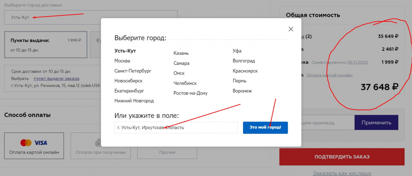Click 'ПОДТВЕРДИТЬ ЗАКАЗ' button
Image resolution: width=412 pixels, height=176 pixels.
tap(342, 157)
